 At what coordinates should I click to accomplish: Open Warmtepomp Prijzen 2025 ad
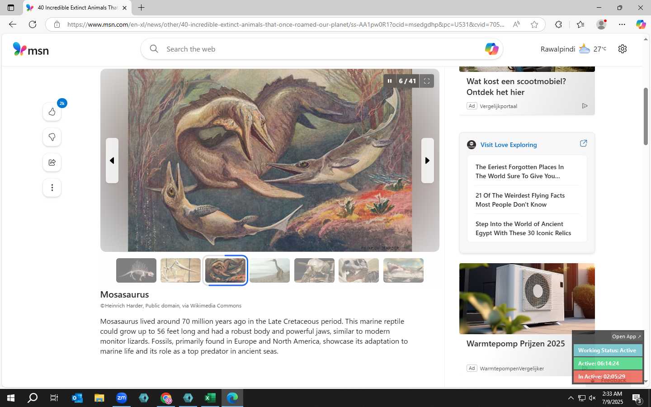pyautogui.click(x=515, y=344)
